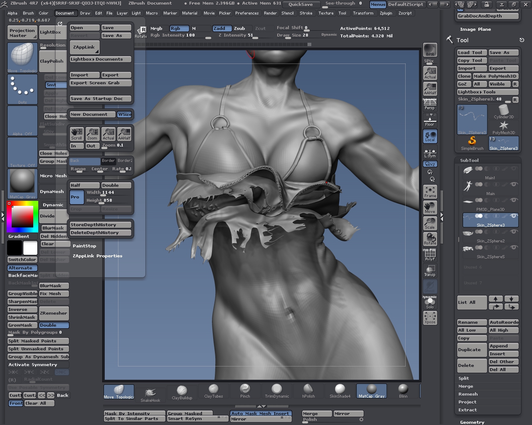Select the ClayBuildup brush
532x425 pixels.
coord(182,392)
